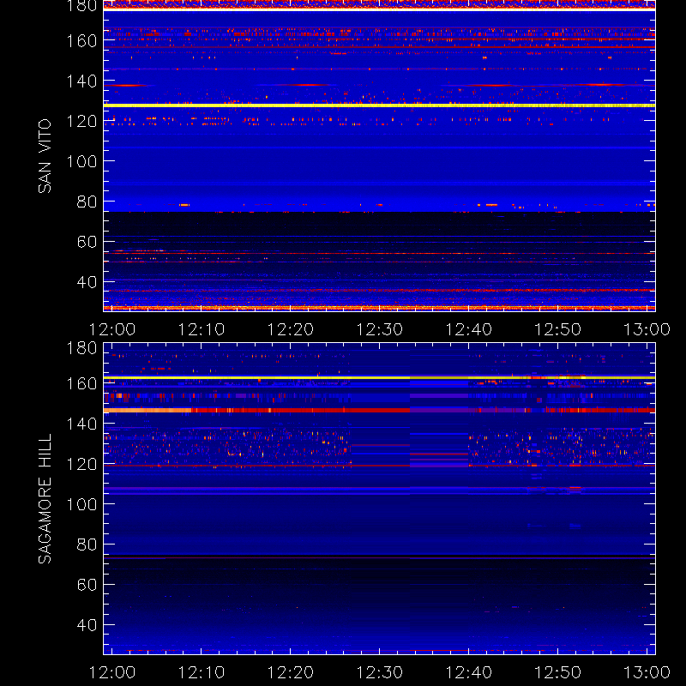Pick the 140 tick on Sagamore Hill axis
This screenshot has width=686, height=686.
[81, 424]
